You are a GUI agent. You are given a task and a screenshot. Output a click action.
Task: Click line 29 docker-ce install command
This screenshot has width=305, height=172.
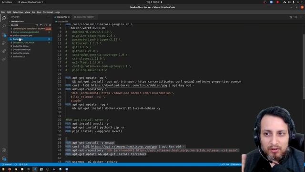(116, 108)
